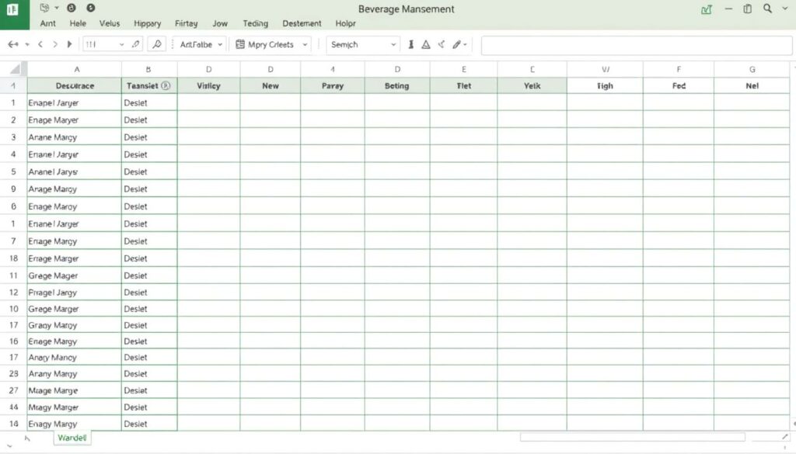Screen dimensions: 796x454
Task: Open the Amt menu
Action: tap(47, 23)
